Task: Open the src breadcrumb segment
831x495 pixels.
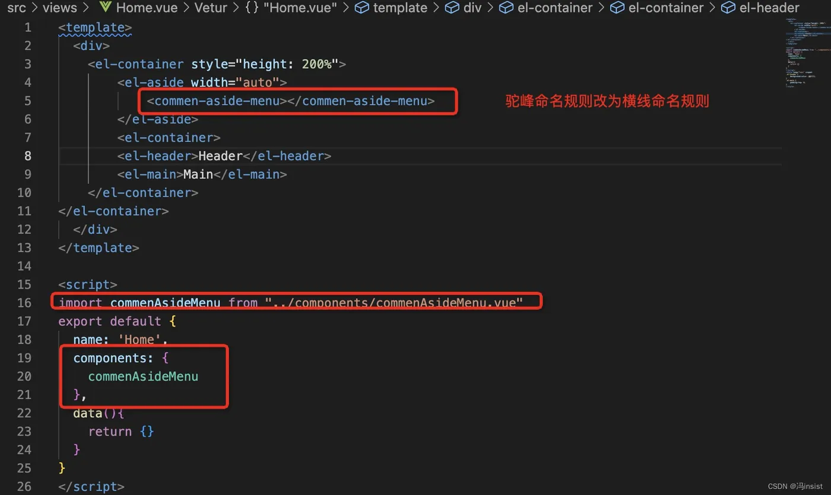Action: pos(17,8)
